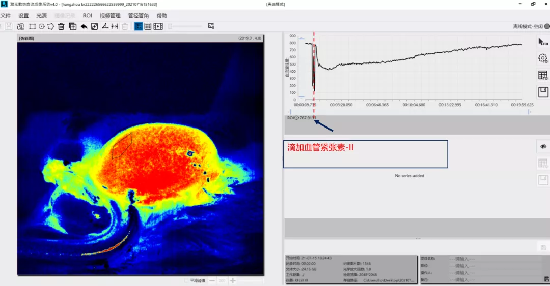Select the polygon ROI tool

51,26
